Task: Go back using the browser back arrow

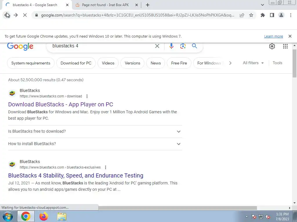Action: point(7,15)
